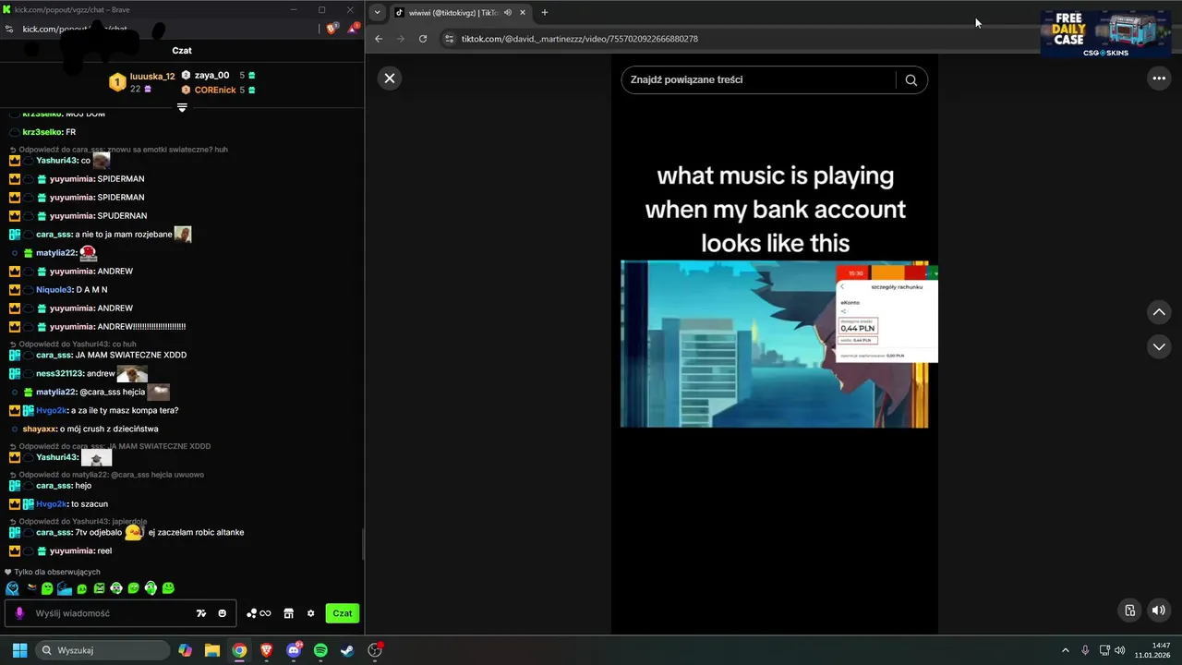This screenshot has width=1182, height=665.
Task: Reload the TikTok page
Action: click(423, 39)
